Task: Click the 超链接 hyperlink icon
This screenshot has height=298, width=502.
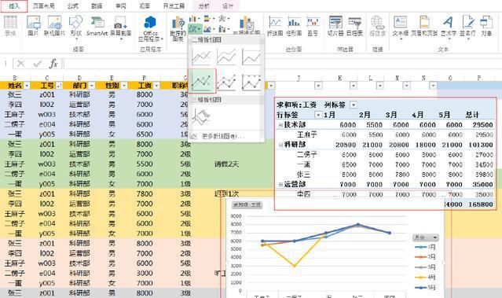Action: [378, 26]
